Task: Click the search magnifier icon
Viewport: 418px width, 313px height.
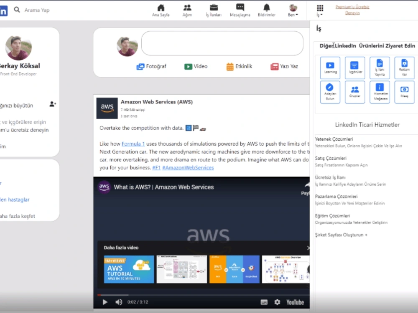Action: [x=17, y=10]
